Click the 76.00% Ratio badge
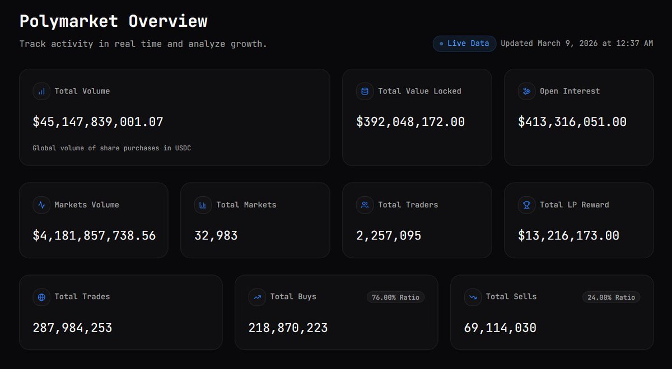The height and width of the screenshot is (369, 672). click(x=395, y=297)
